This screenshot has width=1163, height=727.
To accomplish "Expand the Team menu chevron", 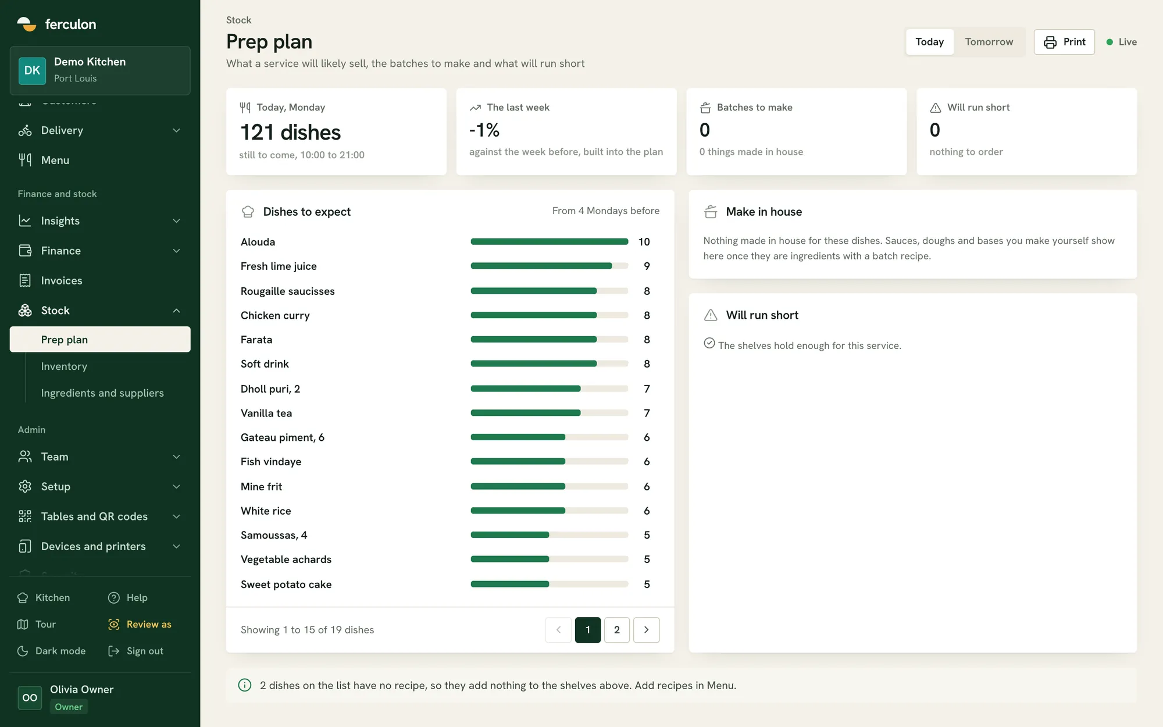I will [x=176, y=457].
